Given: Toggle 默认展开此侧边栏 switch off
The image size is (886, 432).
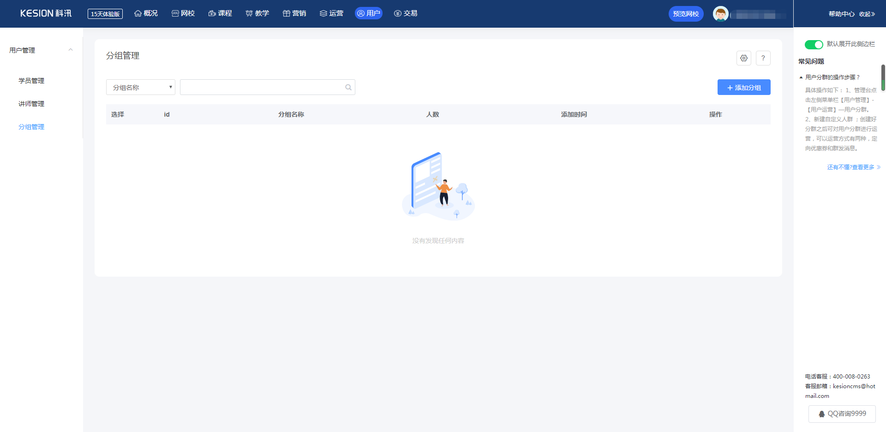Looking at the screenshot, I should pyautogui.click(x=814, y=44).
